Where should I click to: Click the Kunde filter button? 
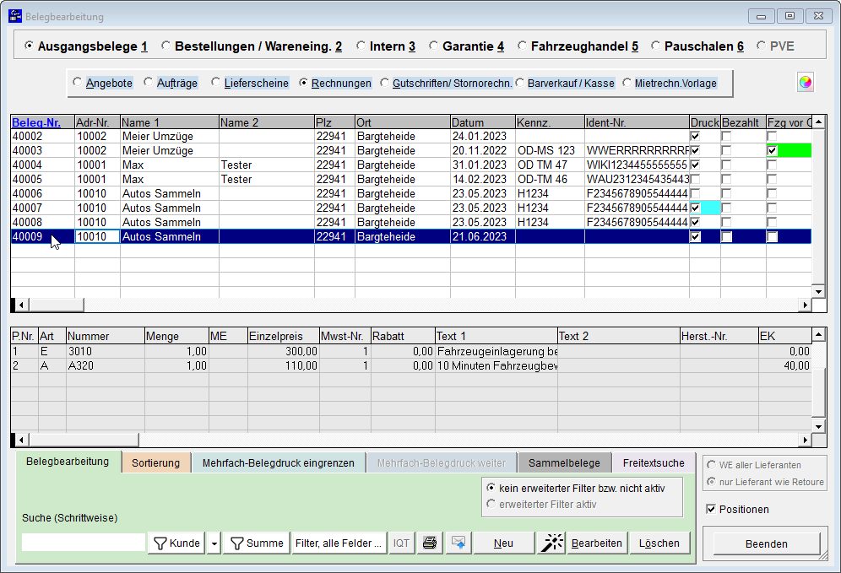pyautogui.click(x=176, y=543)
